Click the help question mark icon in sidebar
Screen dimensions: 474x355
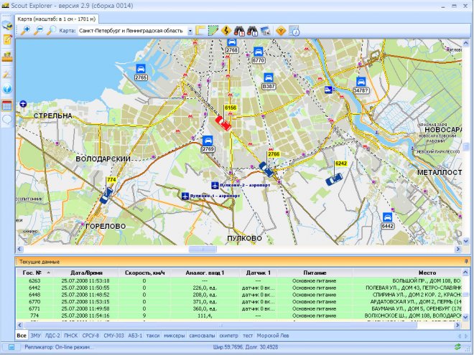(x=7, y=90)
